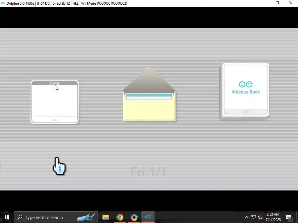
Task: Open the Windows Start menu
Action: coord(7,217)
